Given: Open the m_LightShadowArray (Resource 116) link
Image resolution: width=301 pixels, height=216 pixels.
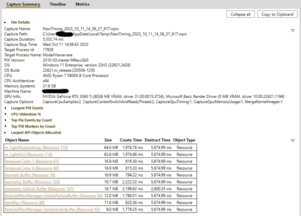Looking at the screenshot, I should (x=36, y=148).
